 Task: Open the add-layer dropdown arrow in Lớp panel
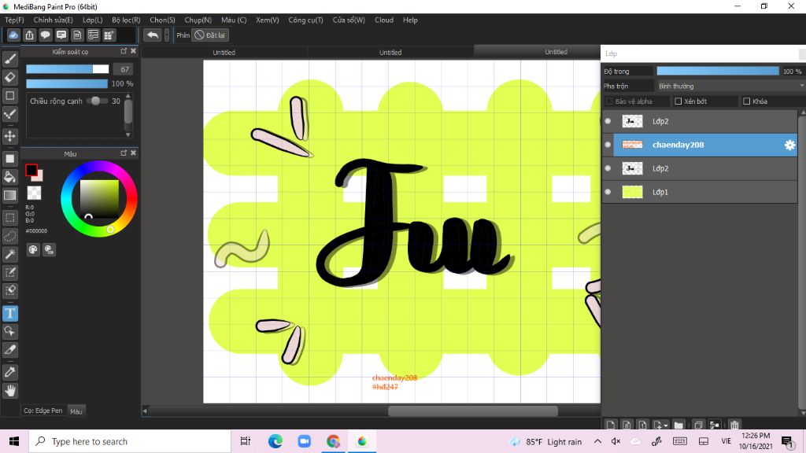666,425
